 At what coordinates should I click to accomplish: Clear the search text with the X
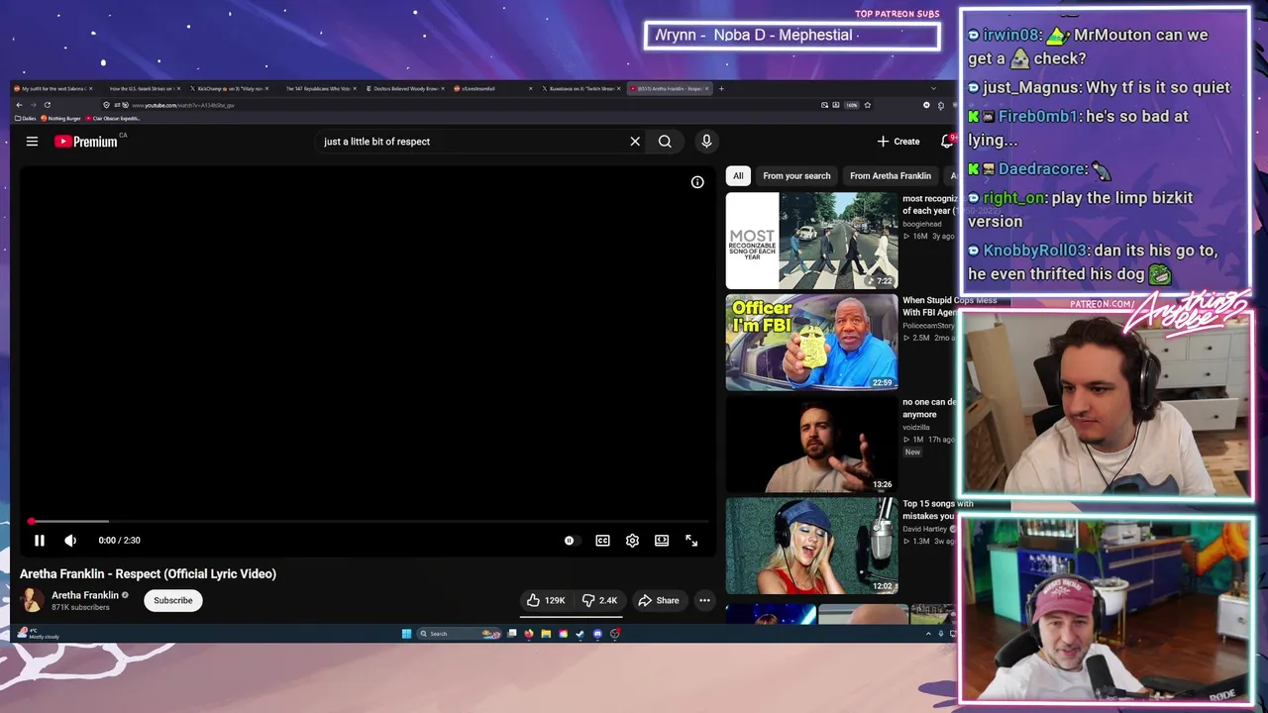[635, 142]
